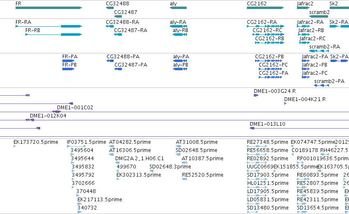Select the CG2162 gene bar

tap(265, 8)
